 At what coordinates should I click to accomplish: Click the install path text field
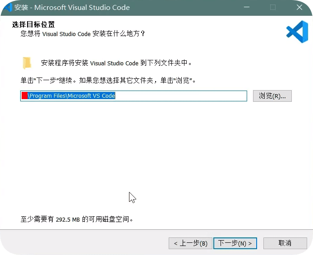tap(133, 96)
